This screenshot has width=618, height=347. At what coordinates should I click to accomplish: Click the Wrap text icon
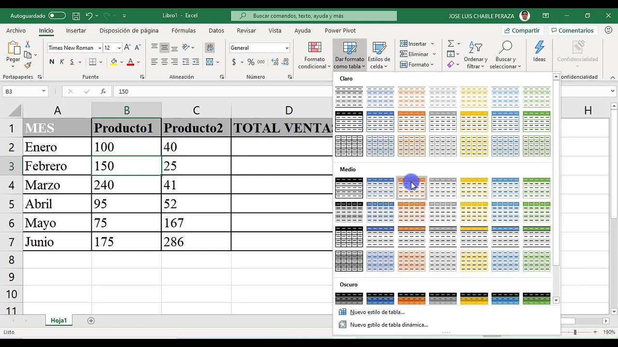(210, 48)
